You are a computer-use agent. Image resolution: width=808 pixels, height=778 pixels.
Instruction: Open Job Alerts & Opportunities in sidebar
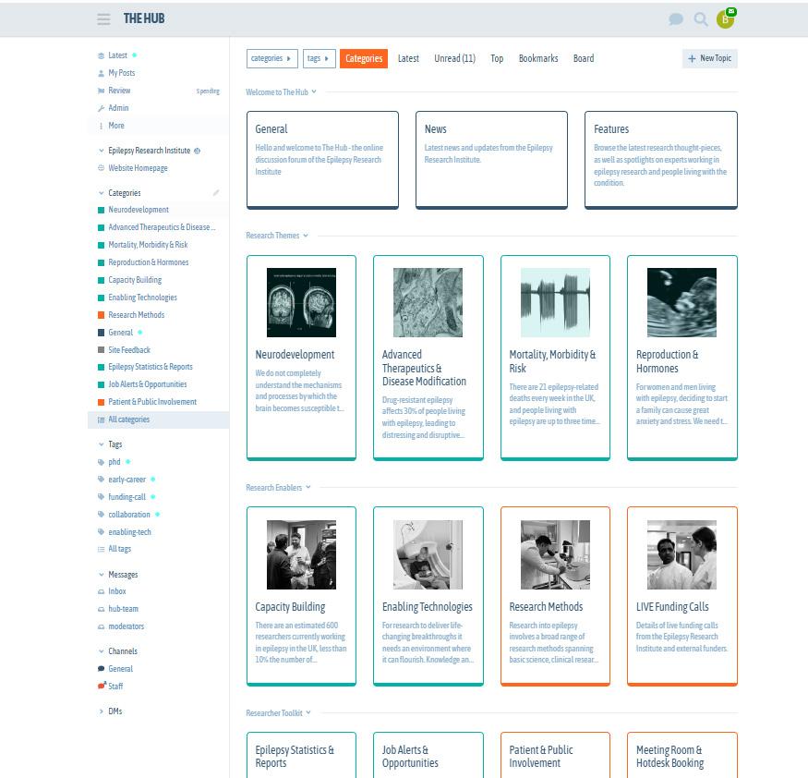pyautogui.click(x=148, y=384)
